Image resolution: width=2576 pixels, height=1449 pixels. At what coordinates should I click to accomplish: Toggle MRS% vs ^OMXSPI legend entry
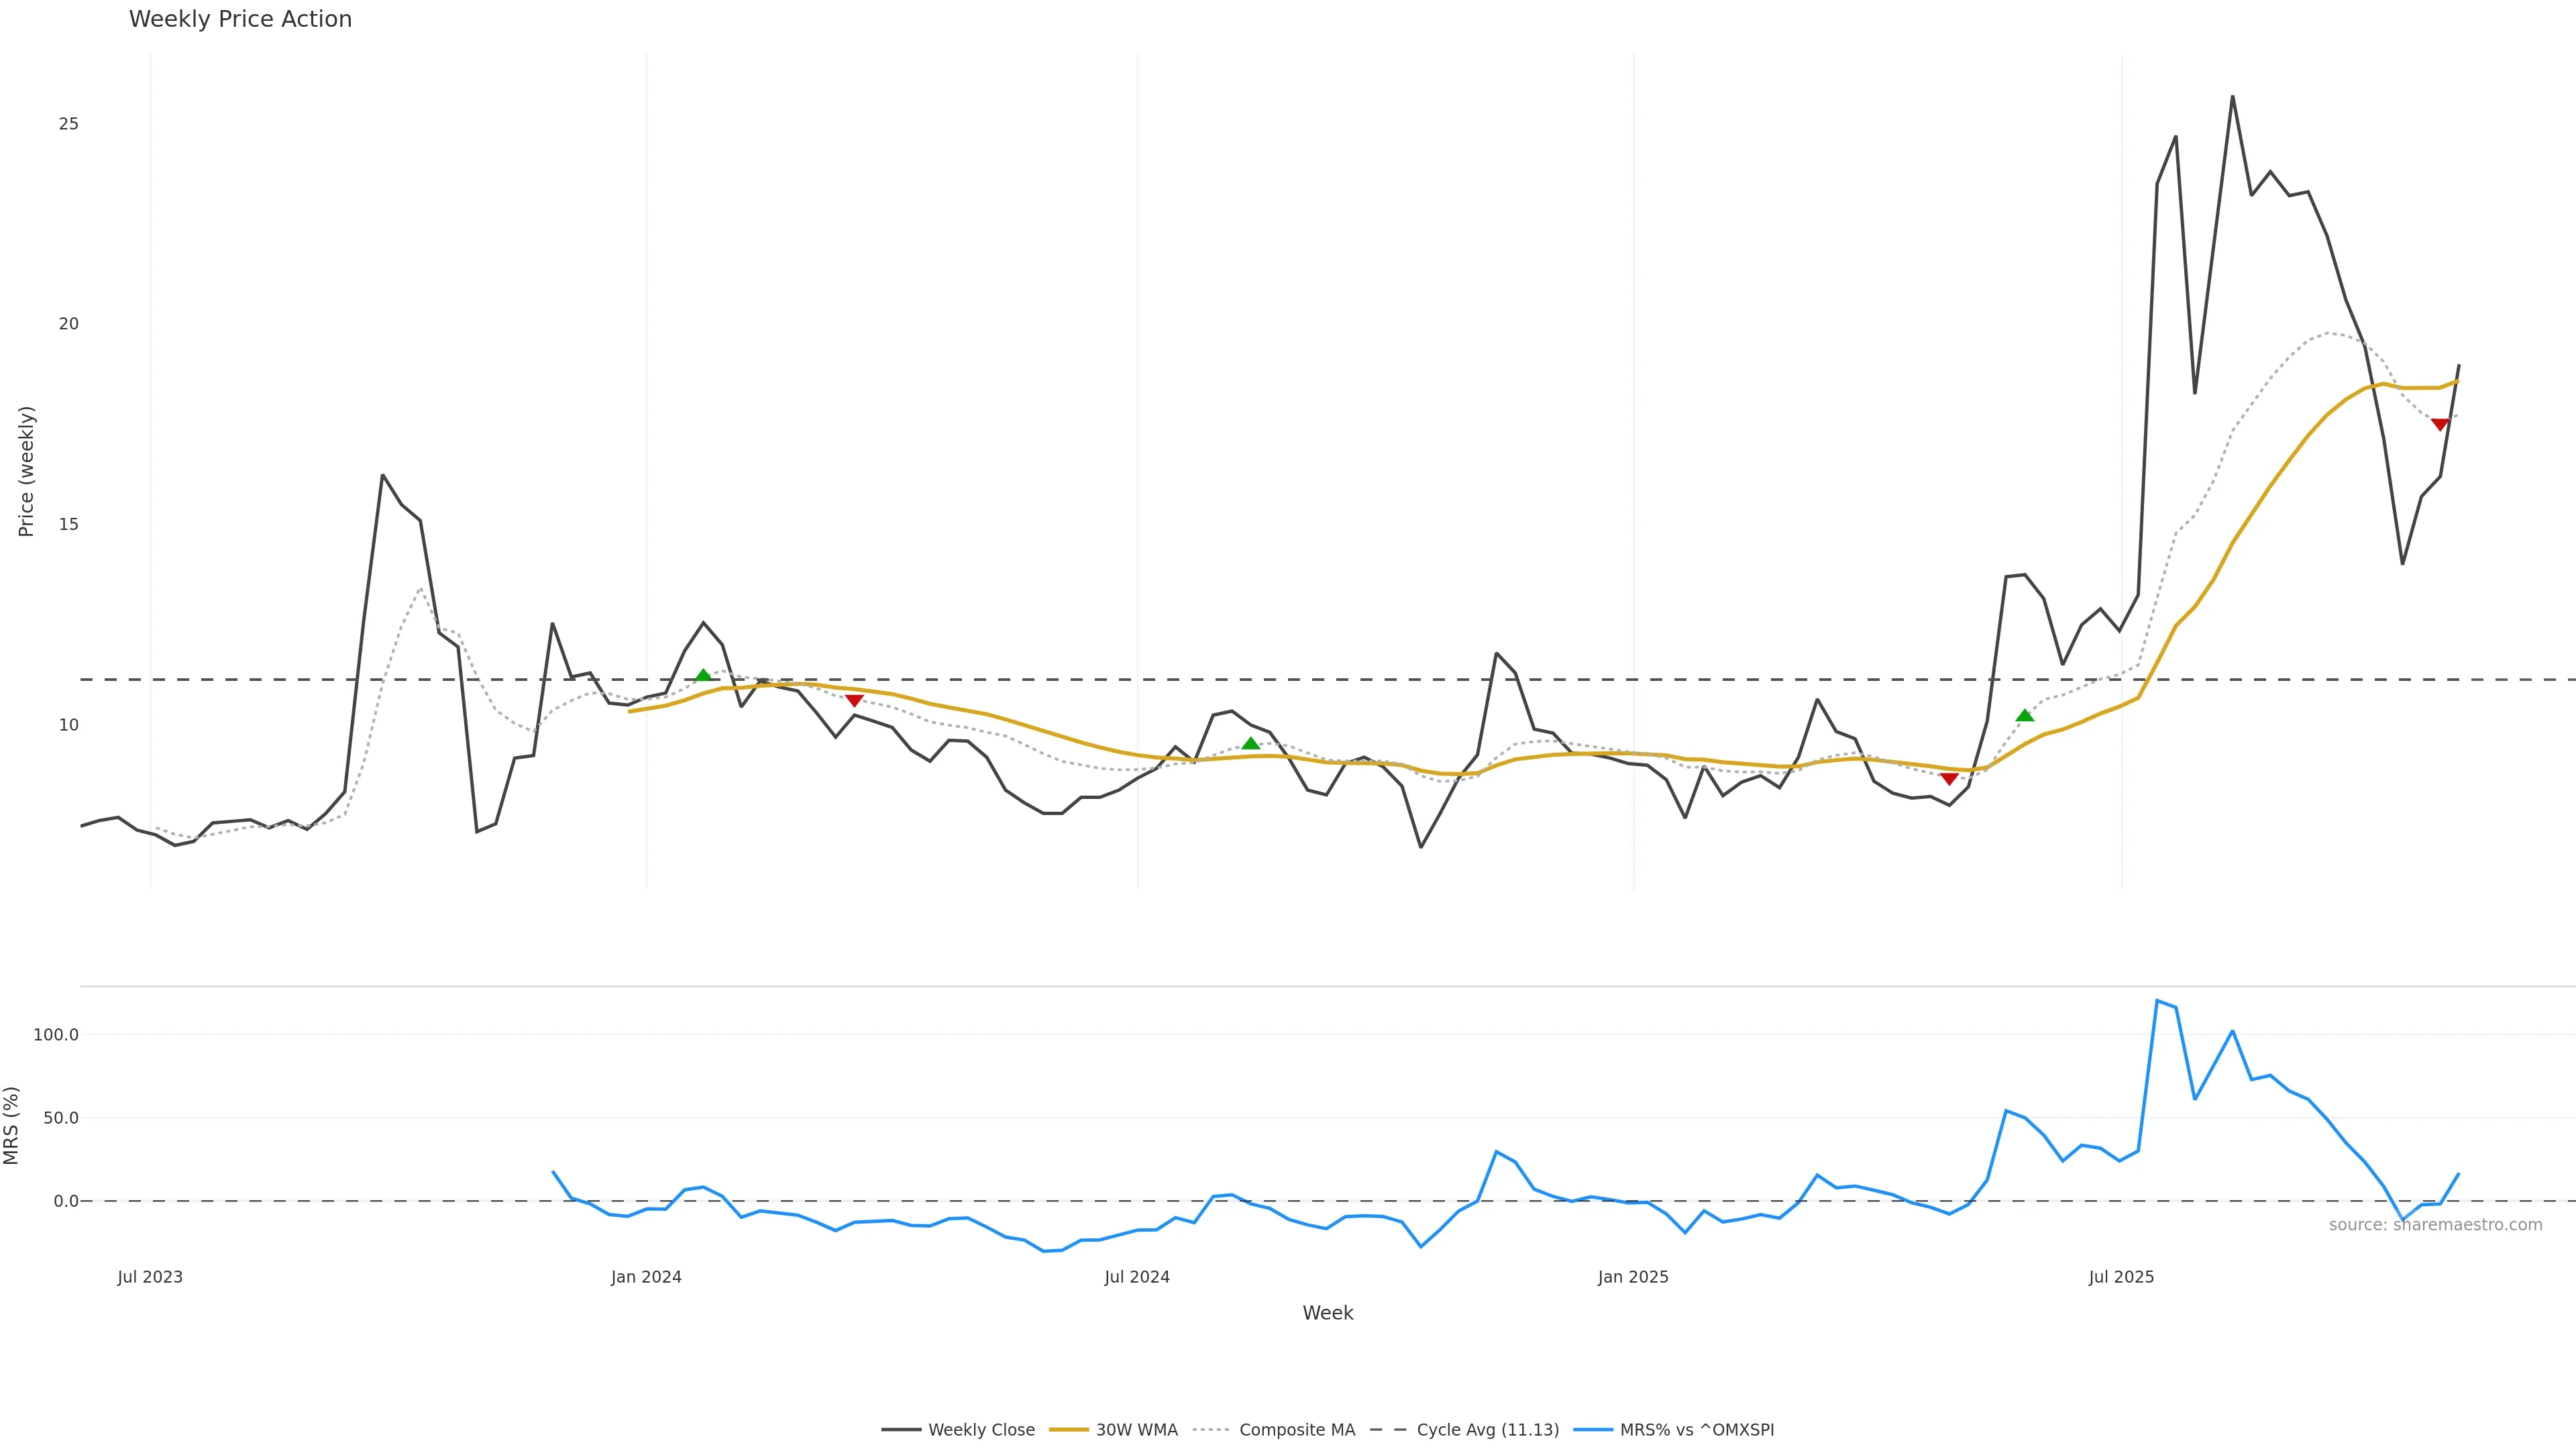point(1674,1430)
